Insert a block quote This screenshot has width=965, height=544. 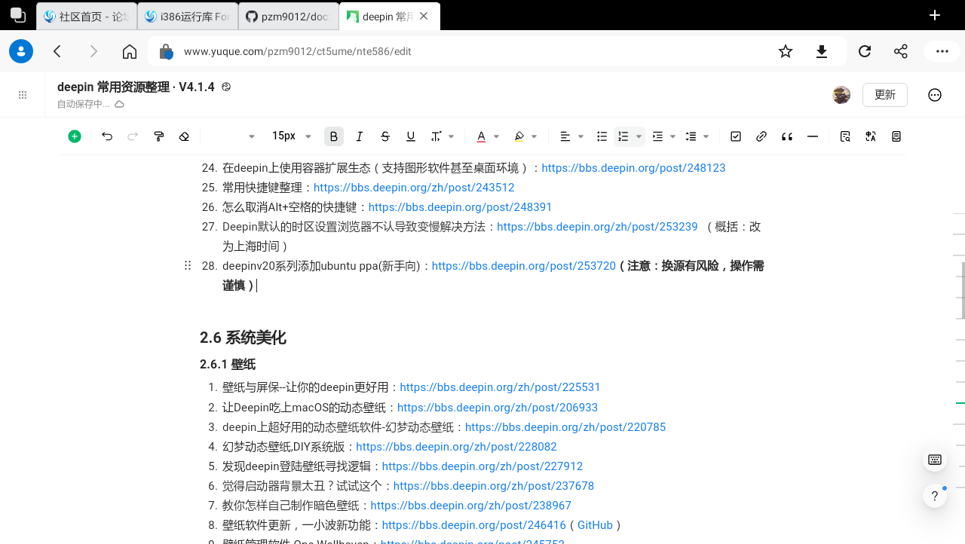tap(786, 136)
